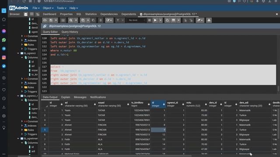Open the Explain options dropdown arrow
The width and height of the screenshot is (280, 157).
178,20
